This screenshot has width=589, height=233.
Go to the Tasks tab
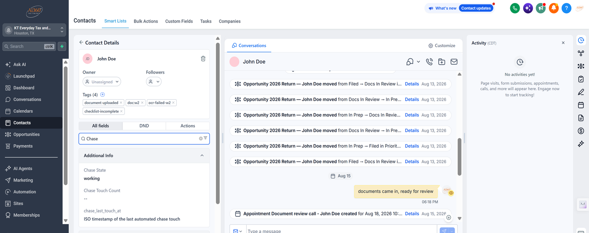point(206,21)
